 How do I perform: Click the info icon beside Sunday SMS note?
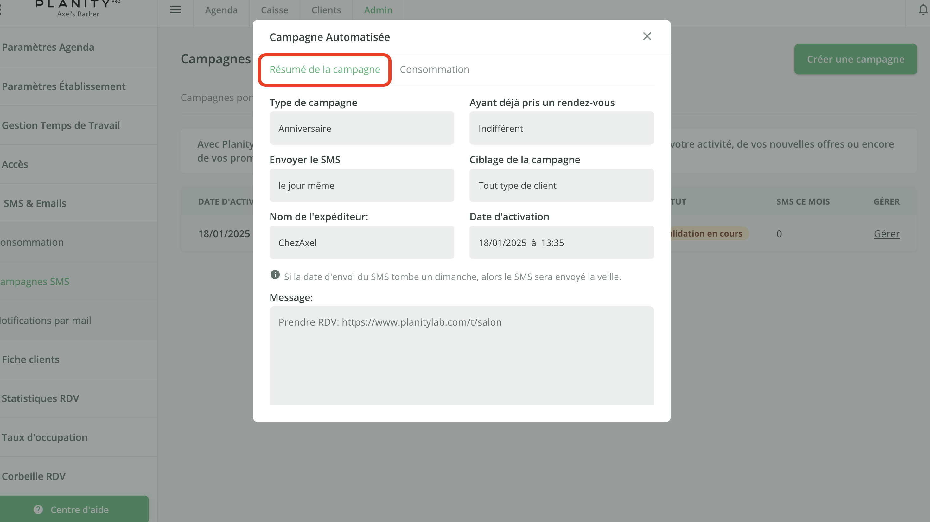pyautogui.click(x=275, y=275)
